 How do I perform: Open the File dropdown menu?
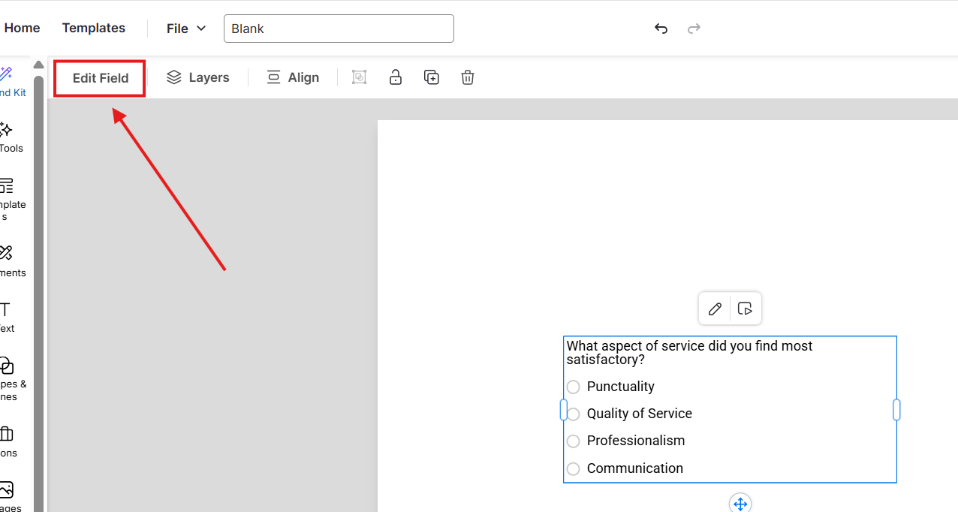(186, 29)
